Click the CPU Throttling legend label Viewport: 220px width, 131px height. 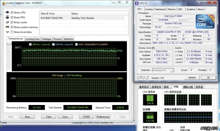[74, 75]
